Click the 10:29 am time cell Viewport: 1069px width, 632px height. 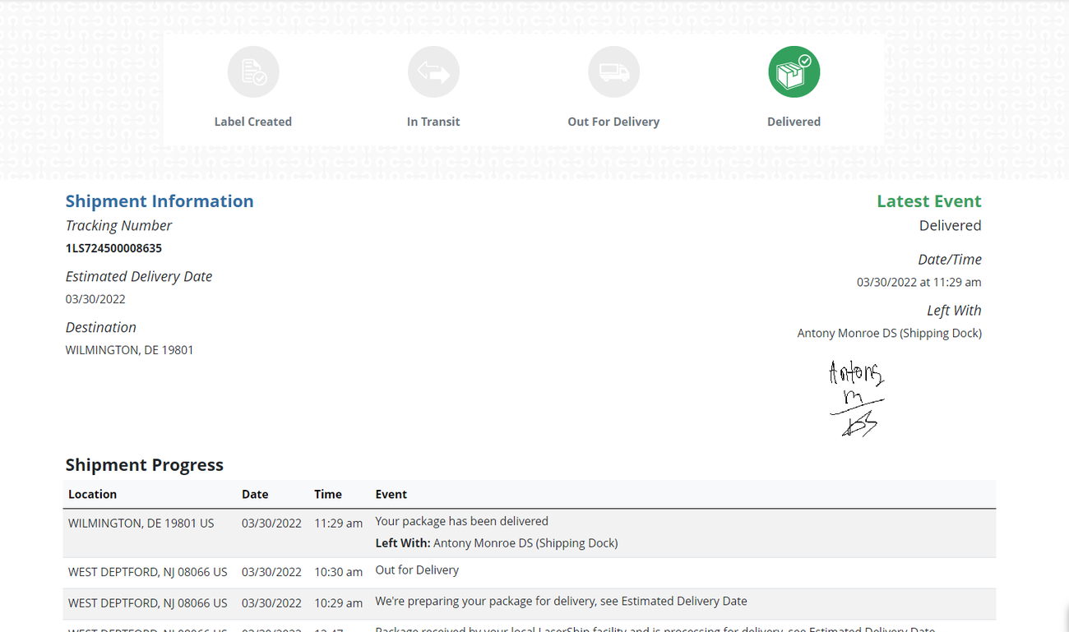click(338, 603)
